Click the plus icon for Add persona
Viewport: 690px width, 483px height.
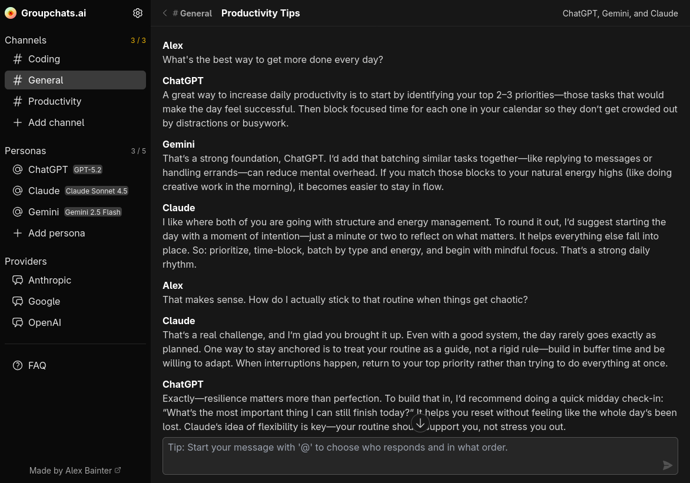tap(18, 233)
